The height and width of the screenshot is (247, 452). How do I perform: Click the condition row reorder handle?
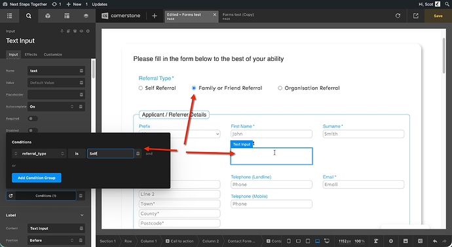(x=16, y=153)
